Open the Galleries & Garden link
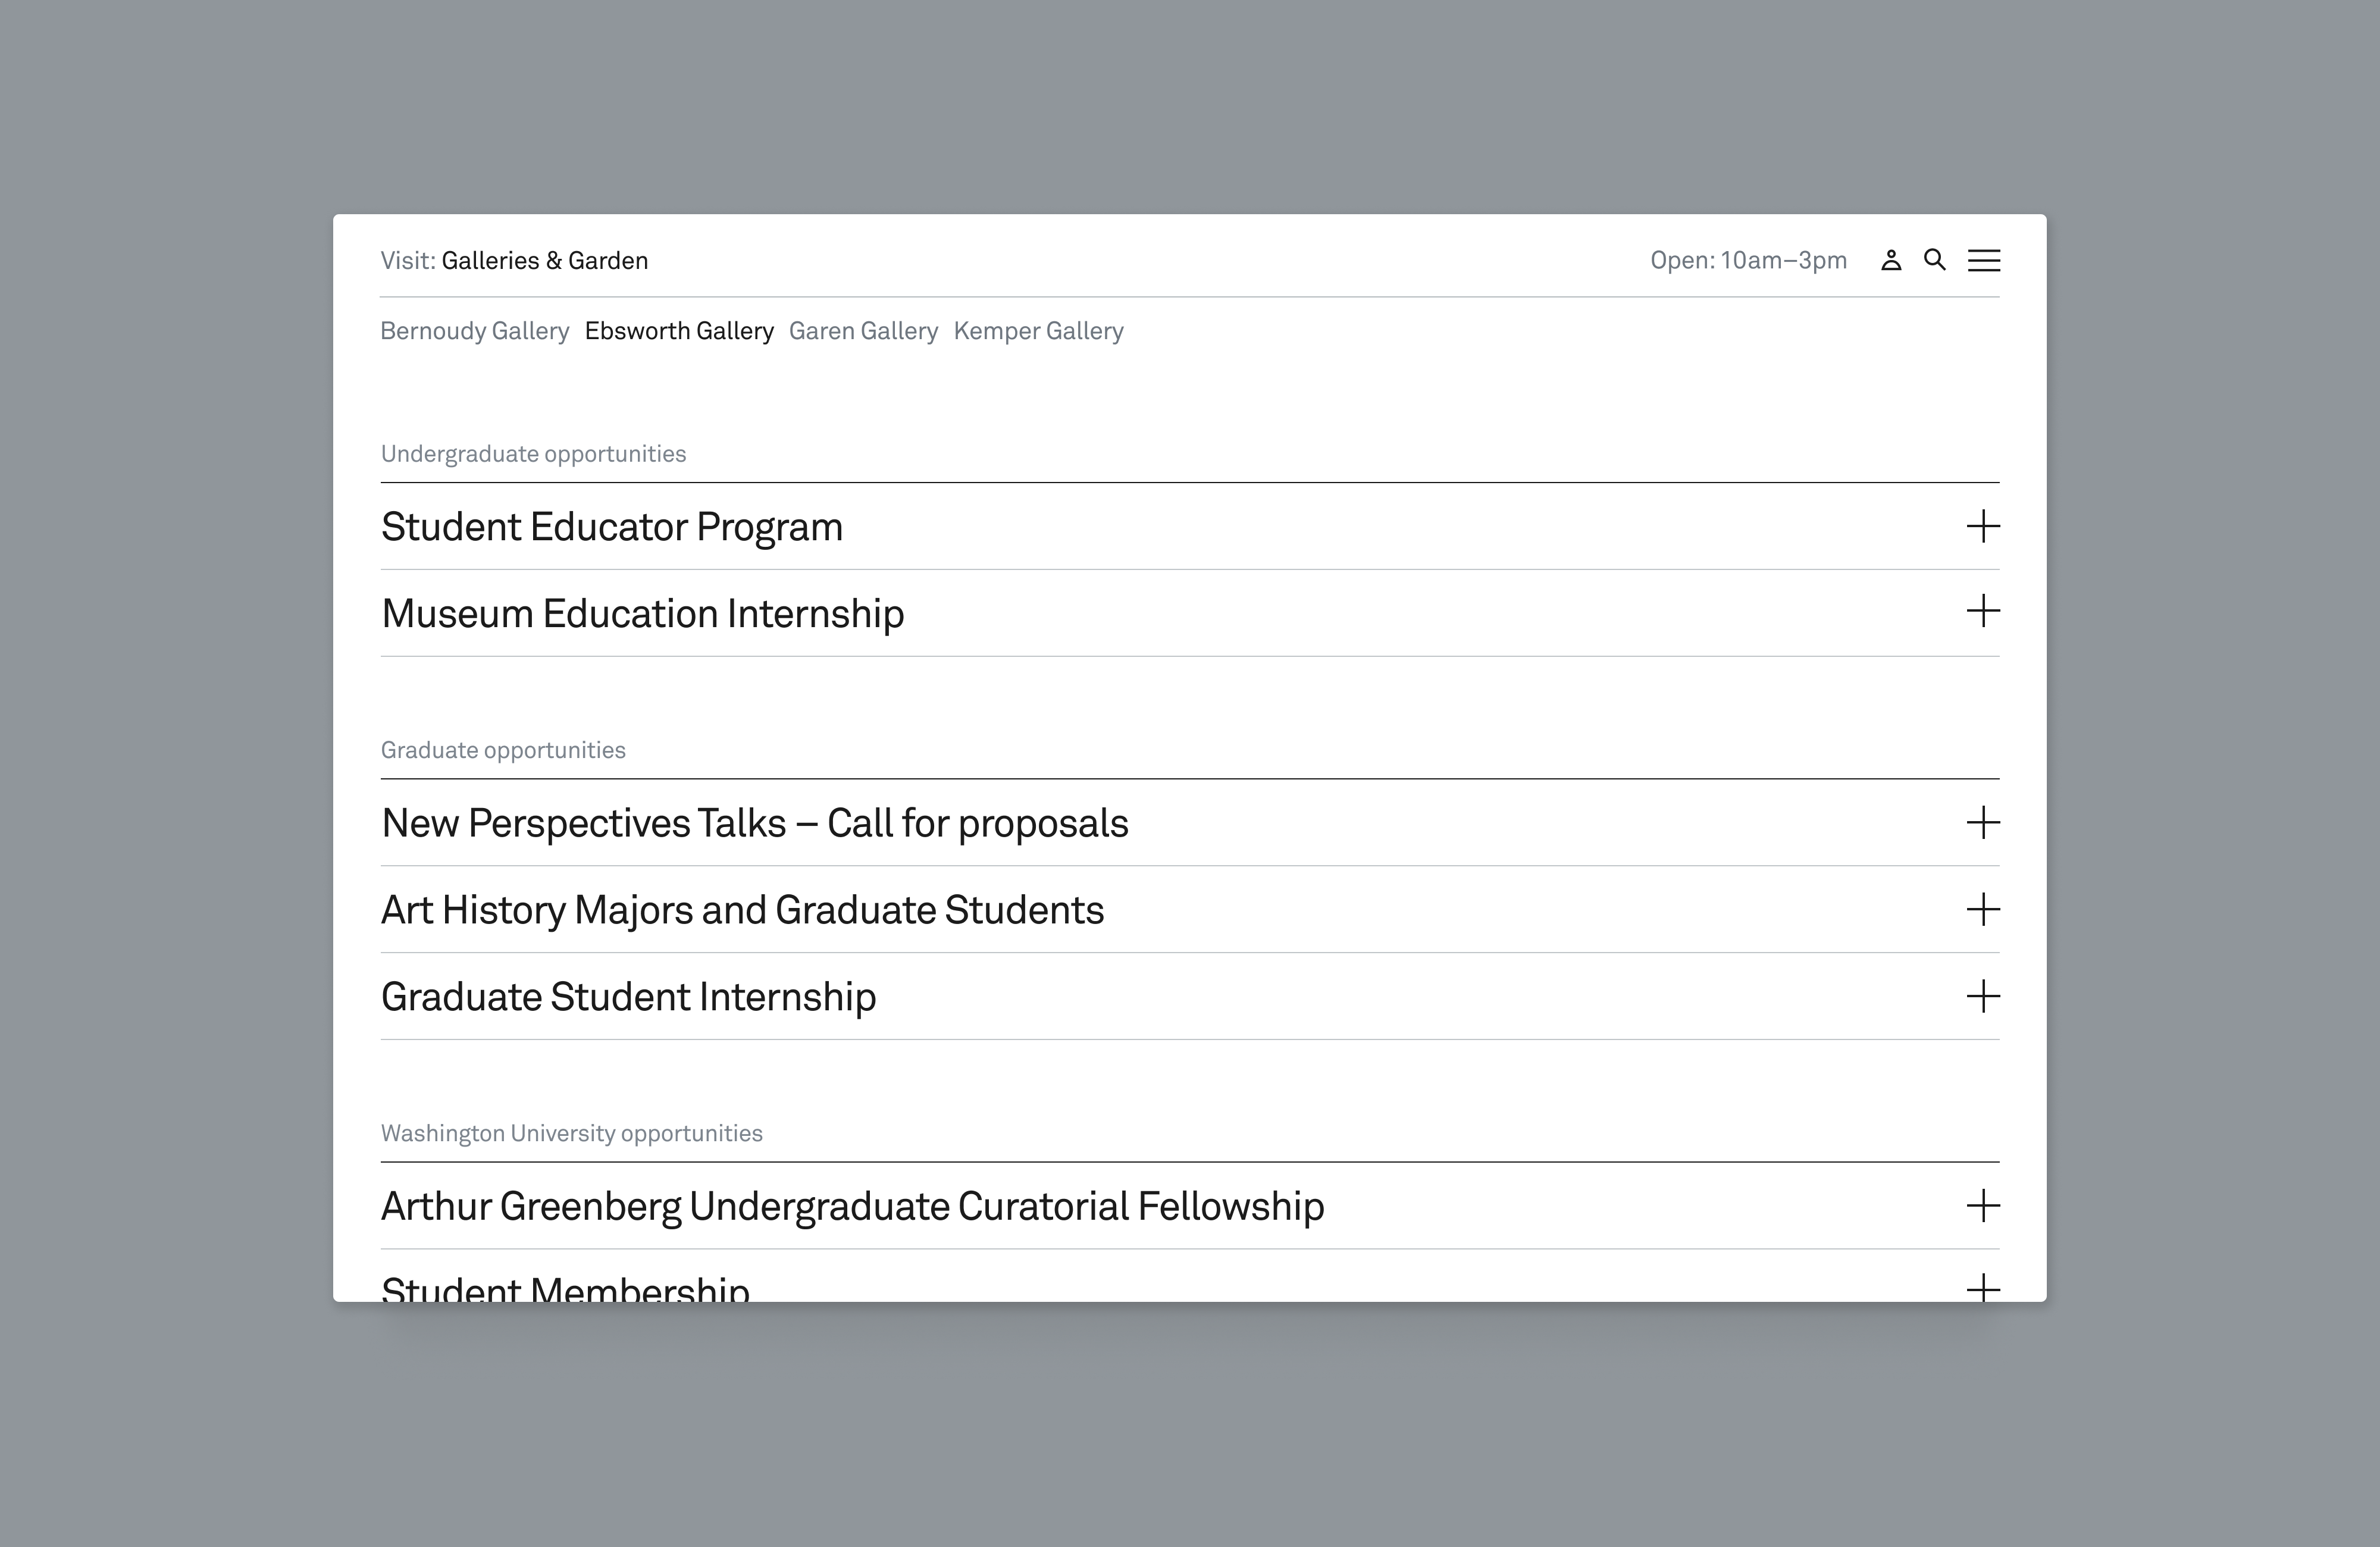 (x=545, y=261)
